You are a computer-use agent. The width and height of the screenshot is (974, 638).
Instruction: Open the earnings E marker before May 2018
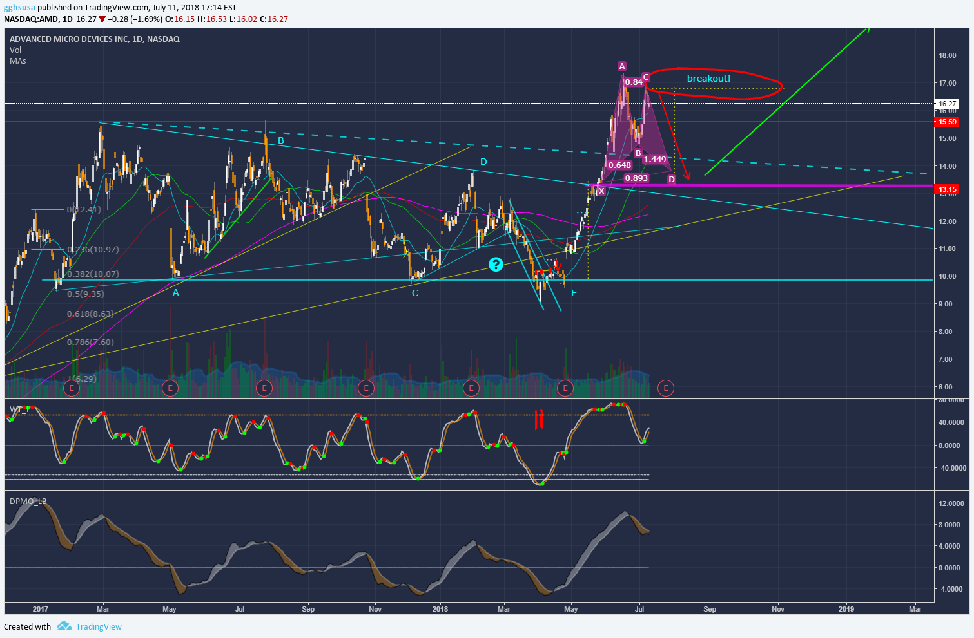tap(565, 388)
